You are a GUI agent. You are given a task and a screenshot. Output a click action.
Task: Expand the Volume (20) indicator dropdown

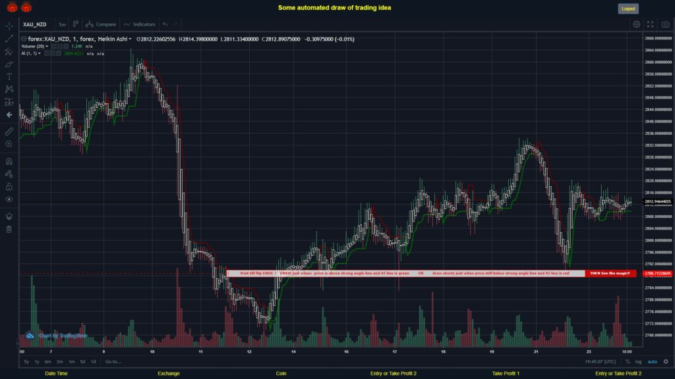click(47, 47)
